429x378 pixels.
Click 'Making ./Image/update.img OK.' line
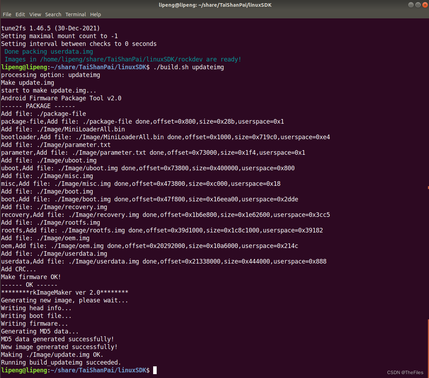(52, 355)
